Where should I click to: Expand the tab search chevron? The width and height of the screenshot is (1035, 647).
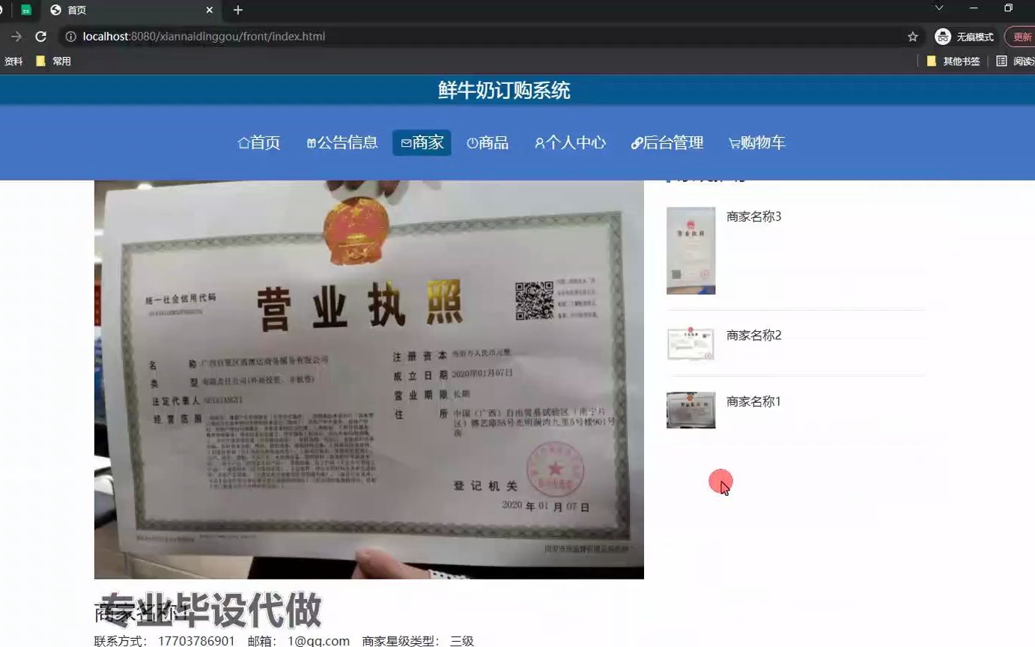(x=939, y=8)
